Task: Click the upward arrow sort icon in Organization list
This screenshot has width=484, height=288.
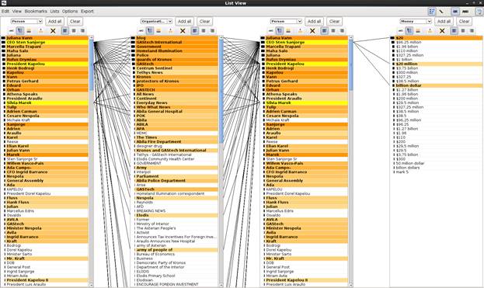Action: (170, 30)
